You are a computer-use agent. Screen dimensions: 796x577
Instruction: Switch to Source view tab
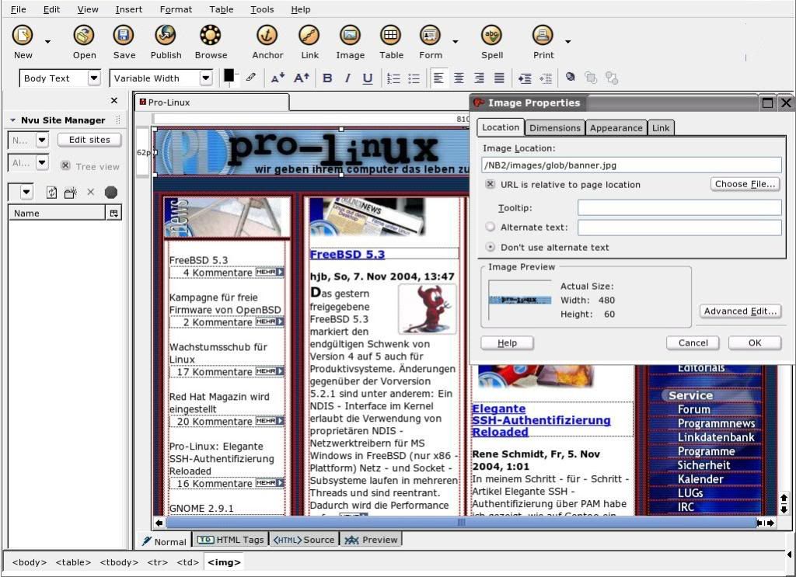304,540
